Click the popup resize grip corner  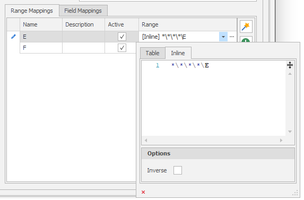(295, 193)
